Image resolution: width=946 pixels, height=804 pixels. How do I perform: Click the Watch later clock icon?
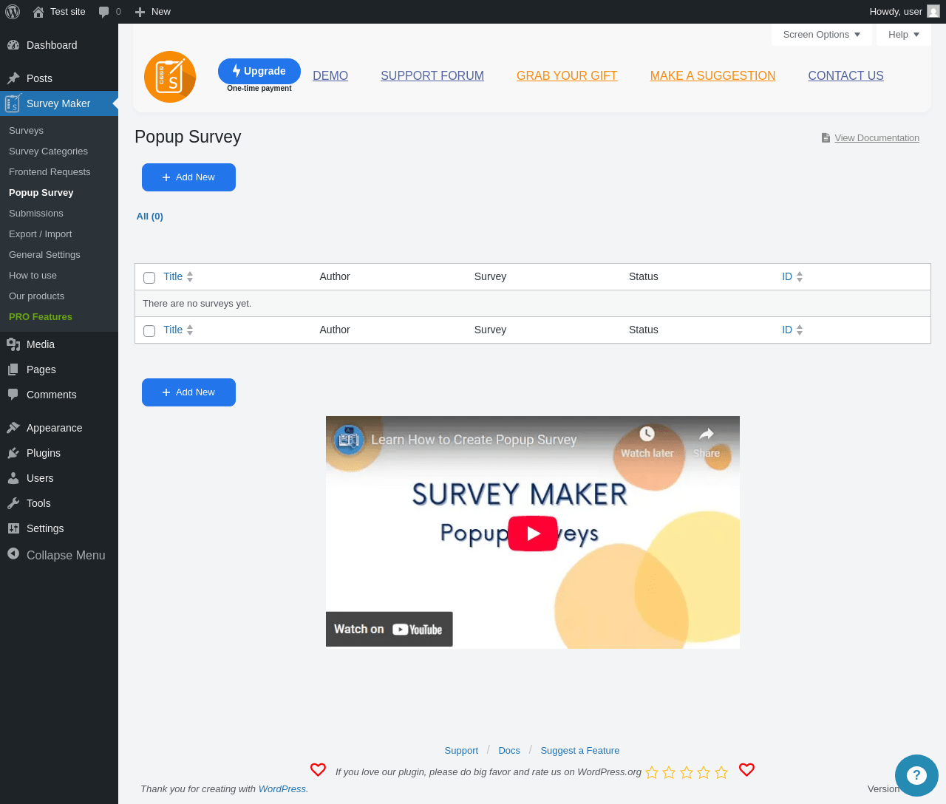click(x=647, y=434)
